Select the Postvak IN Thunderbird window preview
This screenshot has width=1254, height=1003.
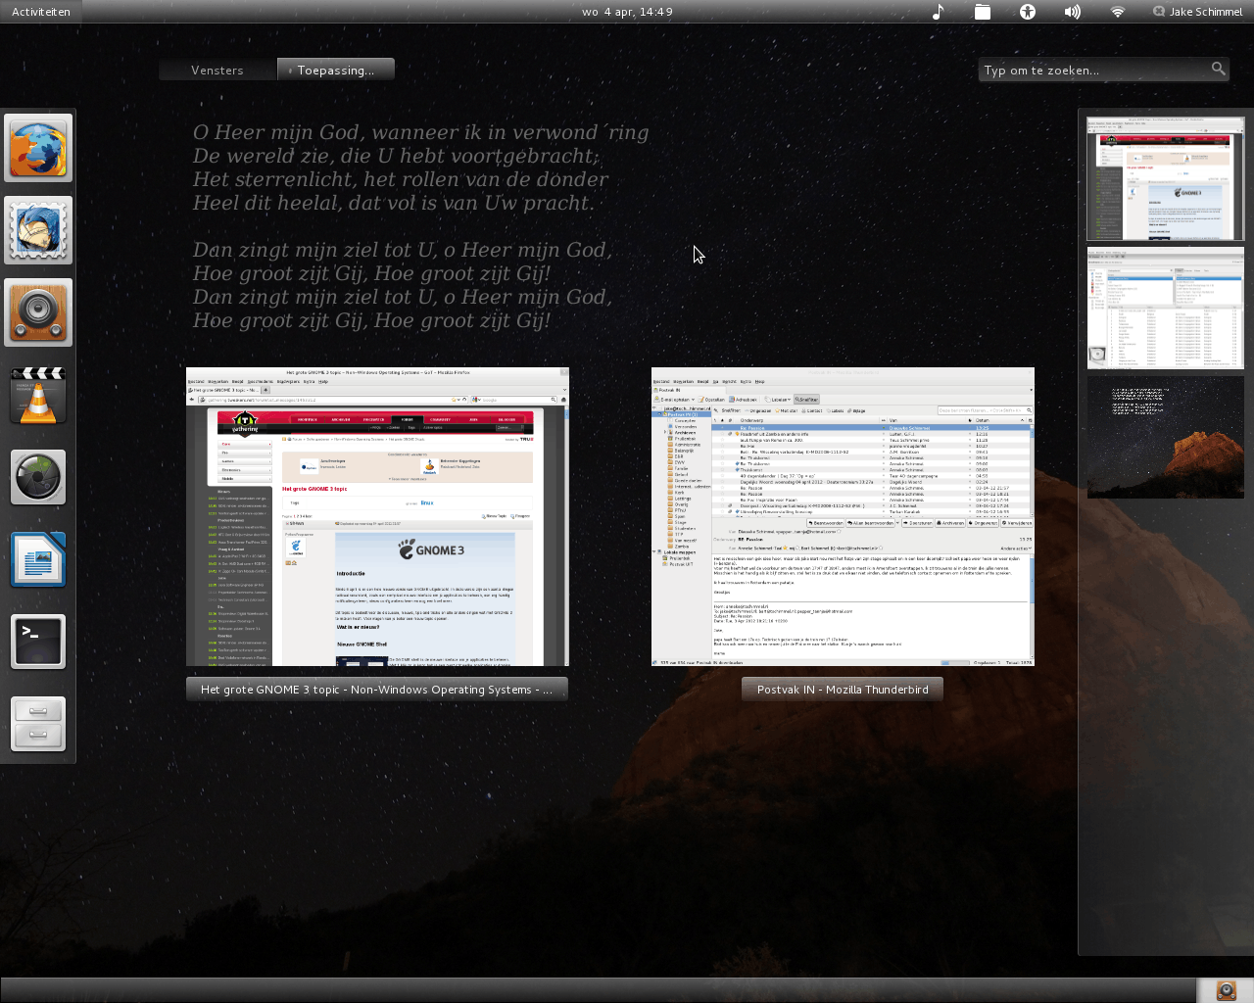click(843, 517)
